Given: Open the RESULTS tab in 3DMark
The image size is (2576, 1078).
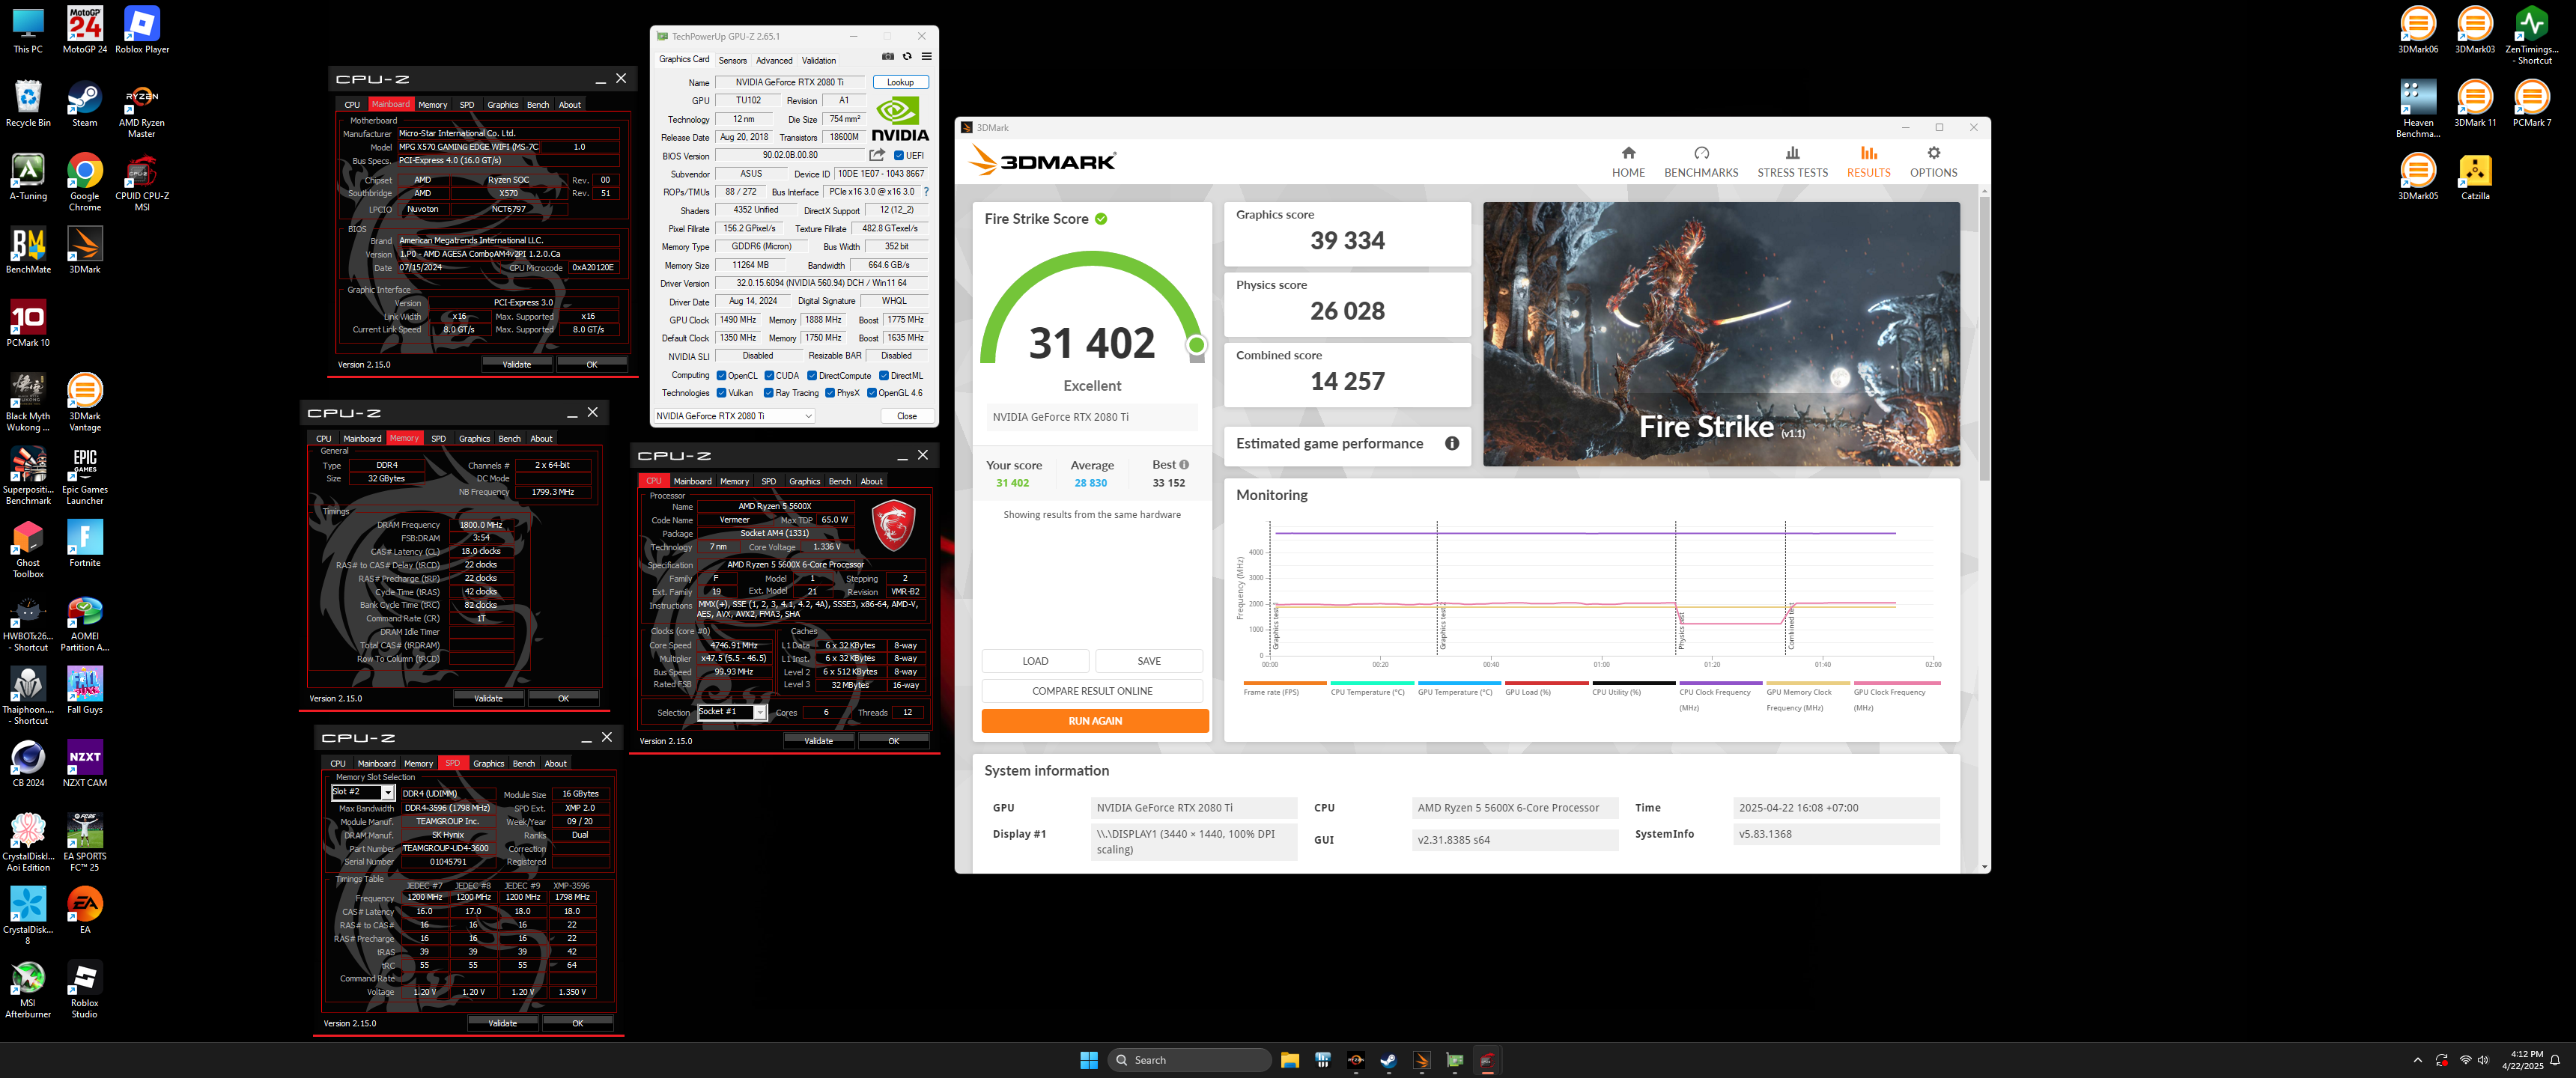Looking at the screenshot, I should [1868, 161].
